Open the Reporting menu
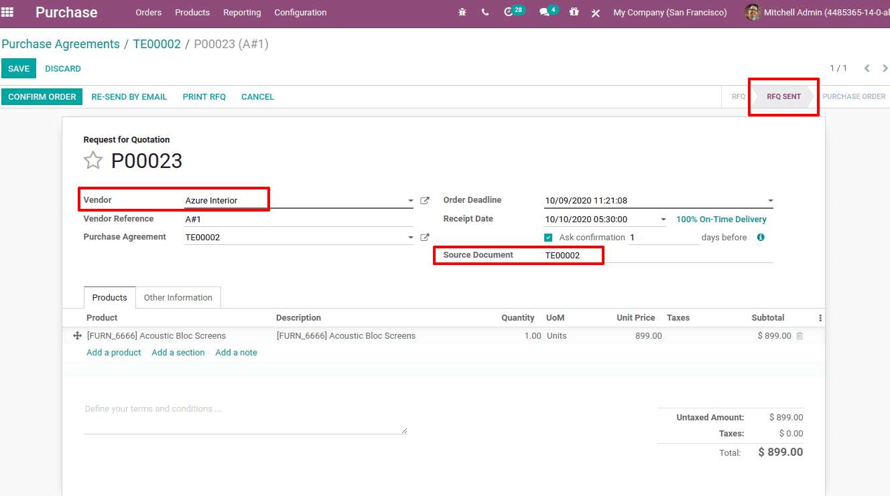Viewport: 890px width, 496px height. click(x=242, y=12)
